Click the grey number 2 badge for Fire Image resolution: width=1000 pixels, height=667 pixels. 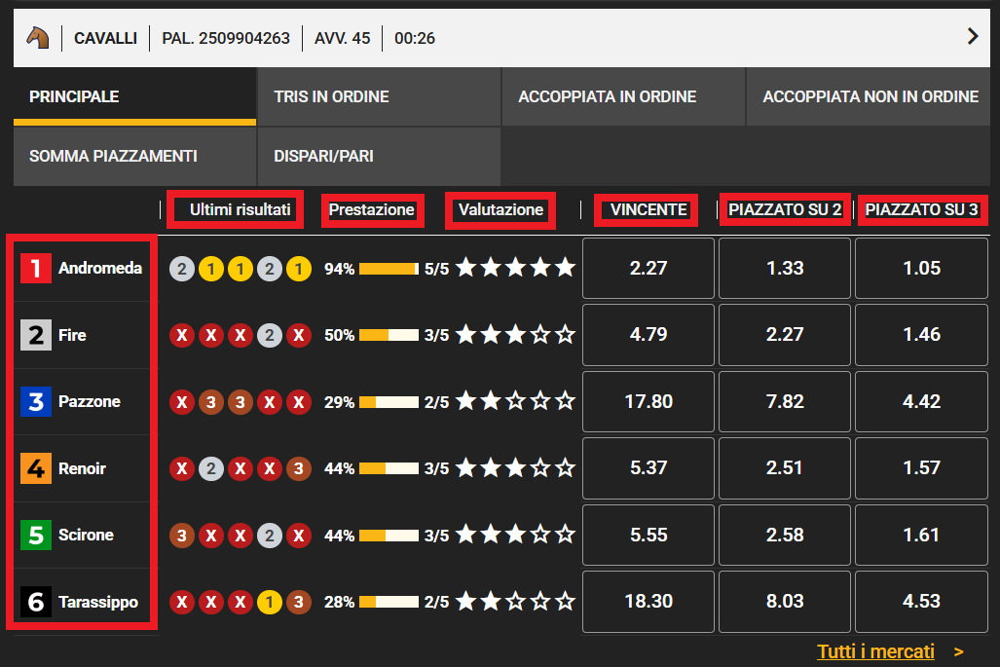point(36,335)
